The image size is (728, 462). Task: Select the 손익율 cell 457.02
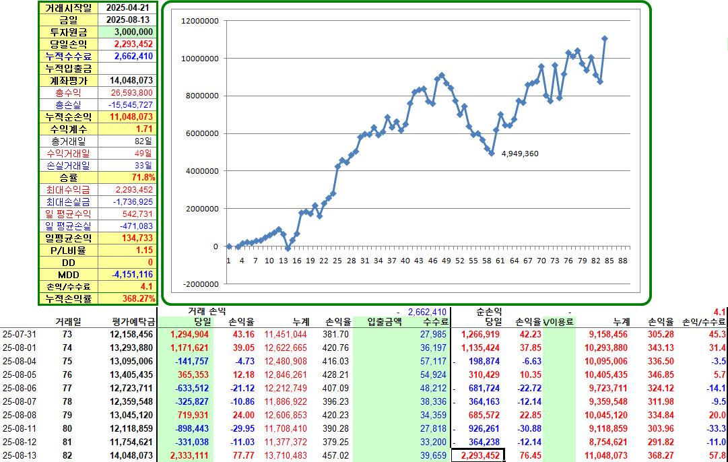(335, 455)
